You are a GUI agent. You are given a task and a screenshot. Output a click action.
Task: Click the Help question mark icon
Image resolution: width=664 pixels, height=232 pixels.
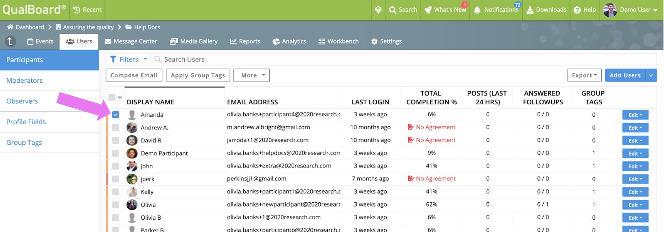[577, 10]
